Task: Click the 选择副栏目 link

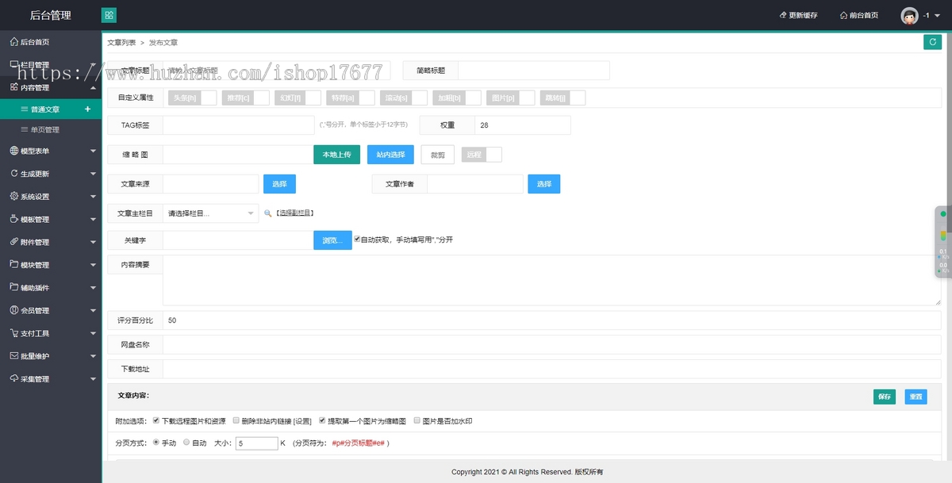Action: point(295,213)
